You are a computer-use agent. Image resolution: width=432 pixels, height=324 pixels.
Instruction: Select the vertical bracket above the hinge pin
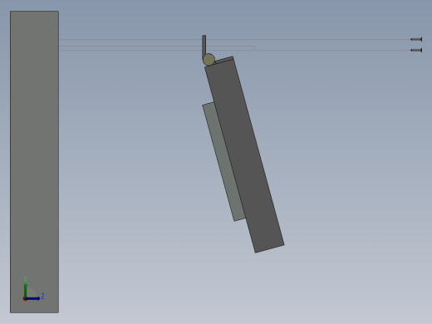[204, 46]
